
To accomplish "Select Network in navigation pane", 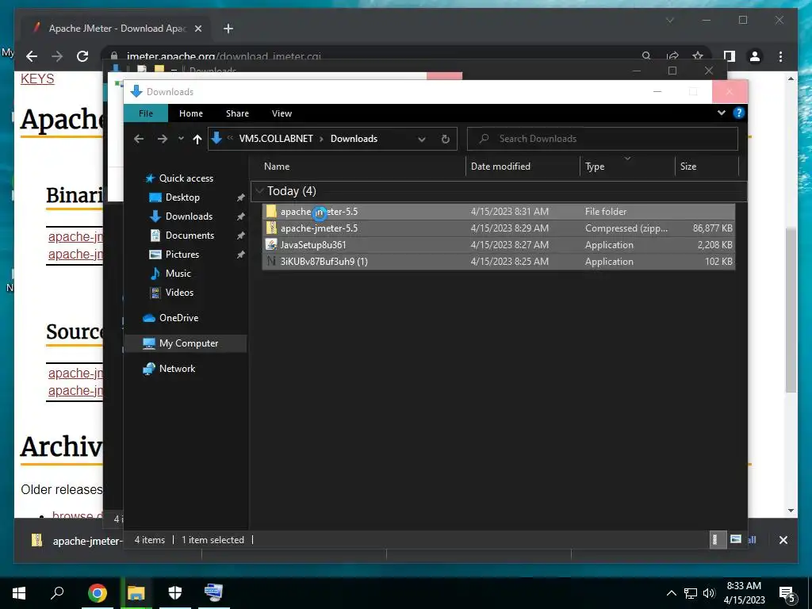I will [177, 369].
